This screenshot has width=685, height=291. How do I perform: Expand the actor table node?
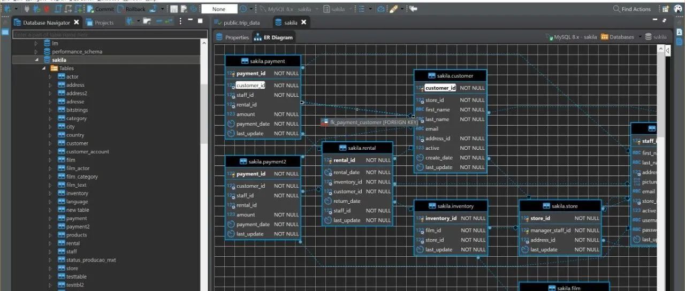51,77
